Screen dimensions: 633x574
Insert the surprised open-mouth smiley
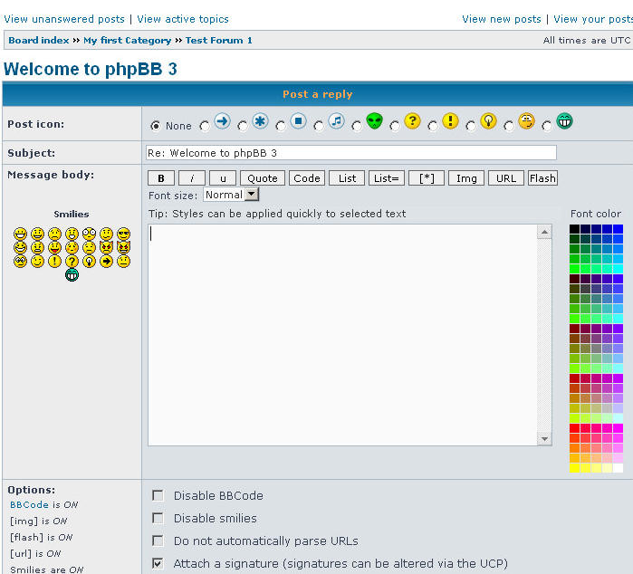72,234
